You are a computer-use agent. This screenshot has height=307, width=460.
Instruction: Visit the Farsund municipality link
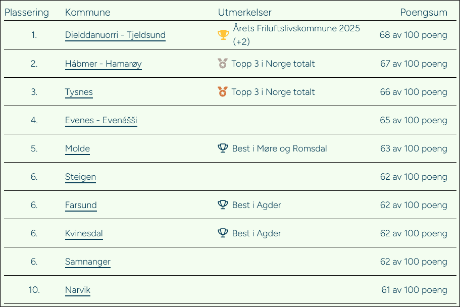(81, 205)
